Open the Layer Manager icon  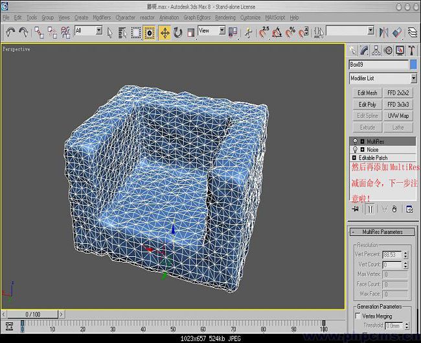pos(413,33)
